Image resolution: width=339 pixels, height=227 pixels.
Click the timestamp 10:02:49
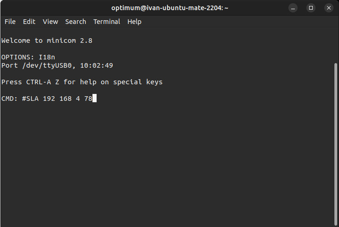tap(97, 65)
